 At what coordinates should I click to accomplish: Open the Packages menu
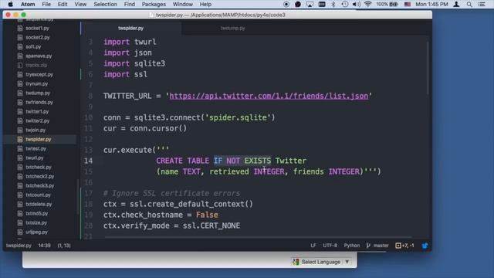[x=154, y=4]
